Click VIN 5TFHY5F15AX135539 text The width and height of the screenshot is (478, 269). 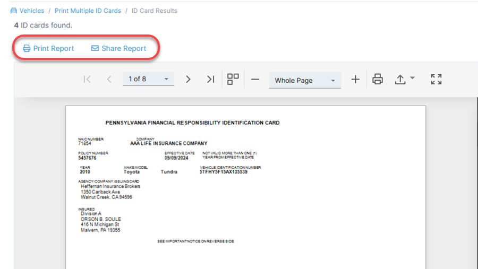pos(224,172)
